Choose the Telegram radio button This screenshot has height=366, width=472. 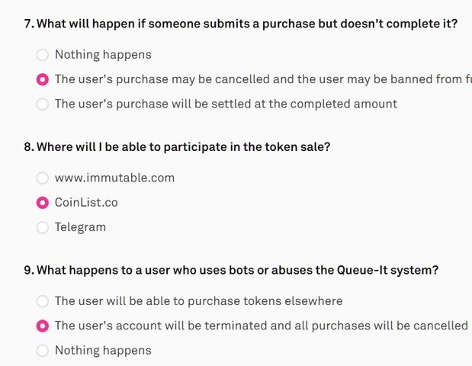[x=43, y=227]
